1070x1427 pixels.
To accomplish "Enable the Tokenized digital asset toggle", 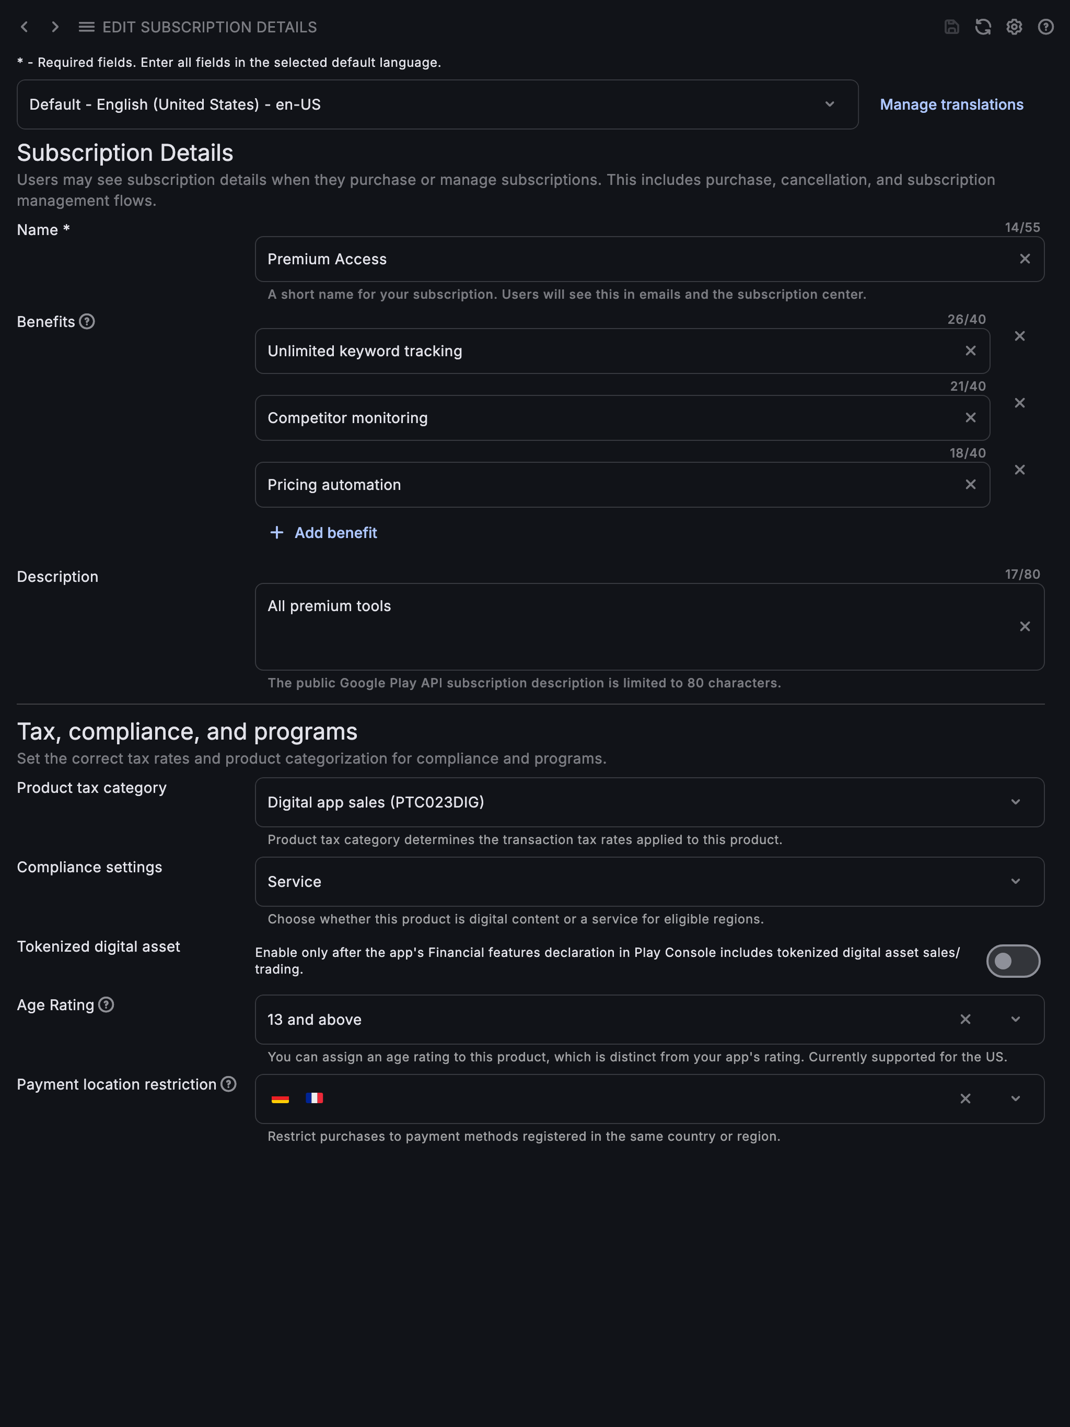I will (1013, 961).
